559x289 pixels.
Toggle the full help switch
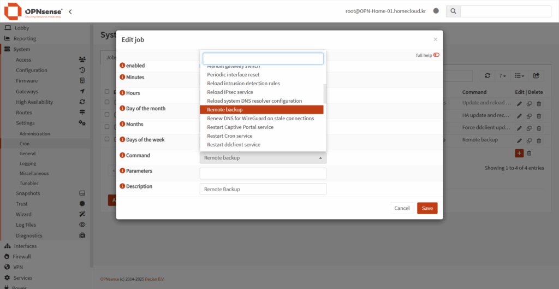pyautogui.click(x=436, y=55)
